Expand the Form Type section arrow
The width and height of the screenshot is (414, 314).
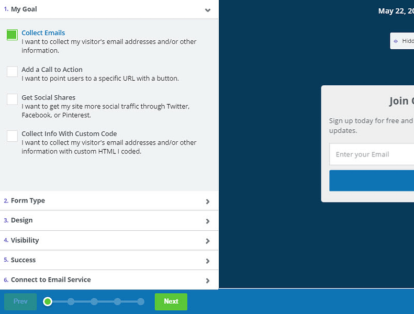[208, 201]
